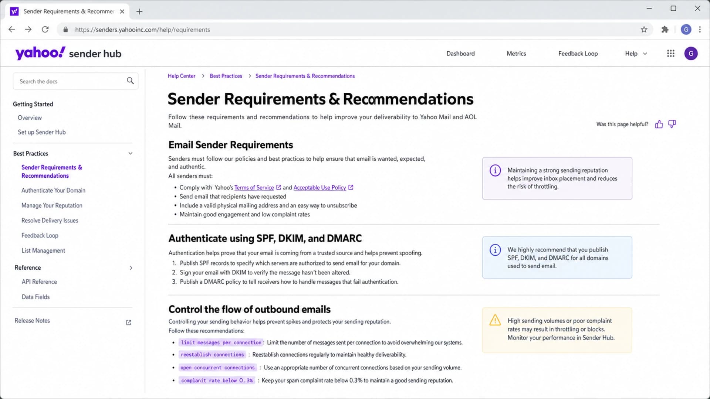Screen dimensions: 710x399
Task: Open Feedback Loop in the sidebar
Action: coord(40,235)
